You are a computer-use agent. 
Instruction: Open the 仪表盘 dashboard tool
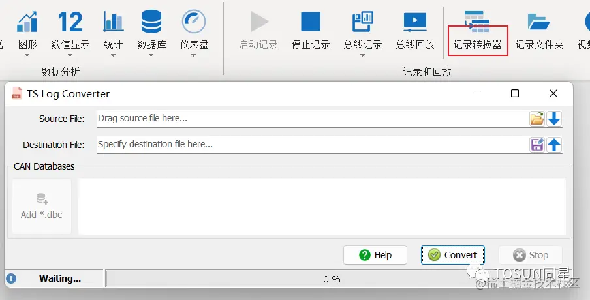pos(194,30)
